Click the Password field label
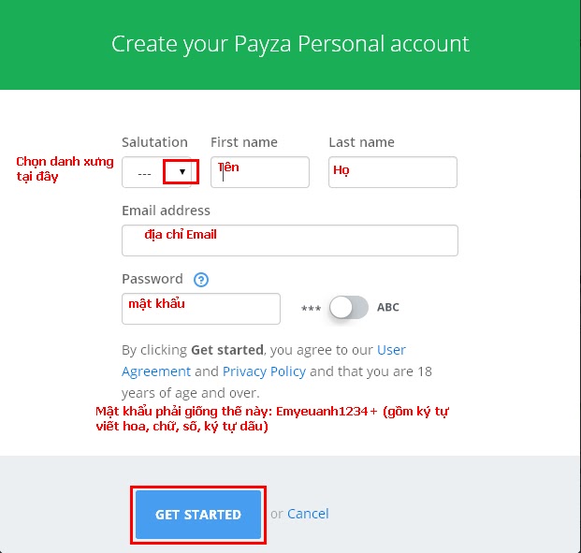Screen dimensions: 581x553 coord(153,279)
